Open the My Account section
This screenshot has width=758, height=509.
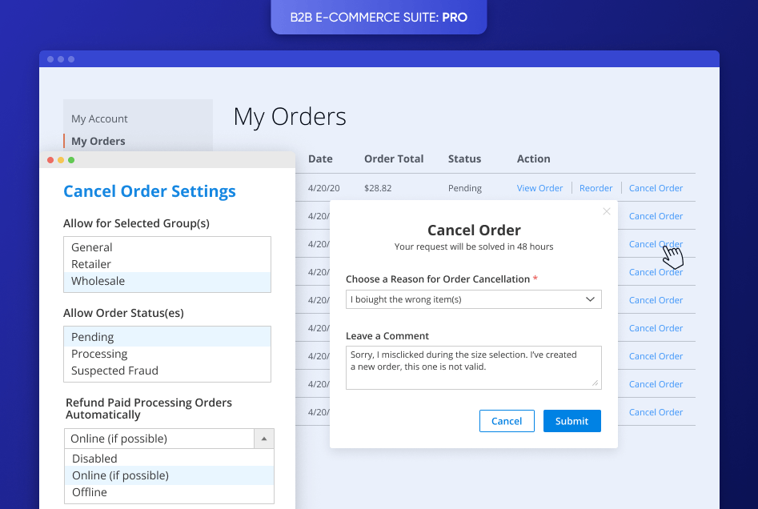(98, 118)
